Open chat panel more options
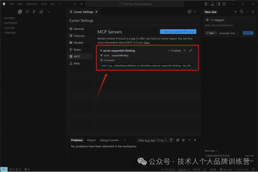258x172 pixels. point(247,12)
